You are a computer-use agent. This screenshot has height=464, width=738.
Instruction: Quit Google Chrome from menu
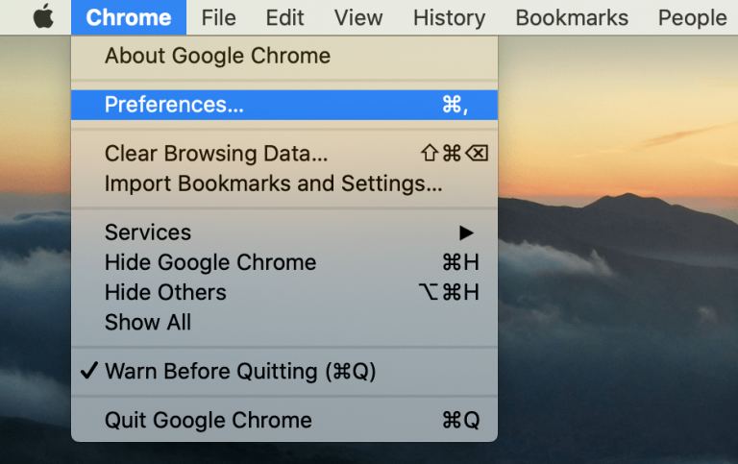(x=284, y=420)
